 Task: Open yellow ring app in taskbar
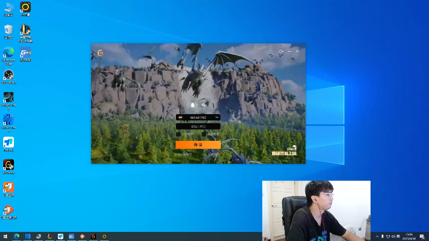[104, 236]
